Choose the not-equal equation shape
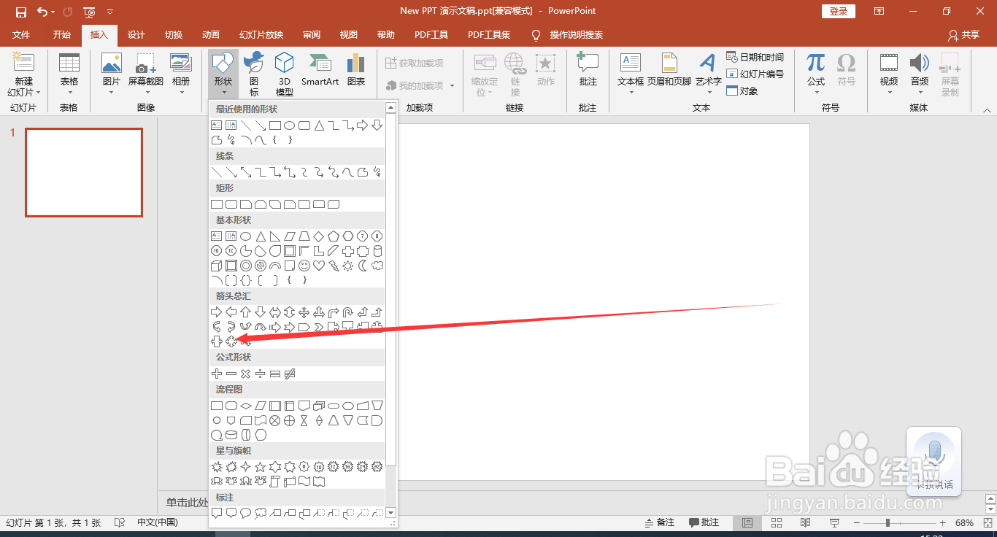The image size is (997, 537). [x=290, y=374]
